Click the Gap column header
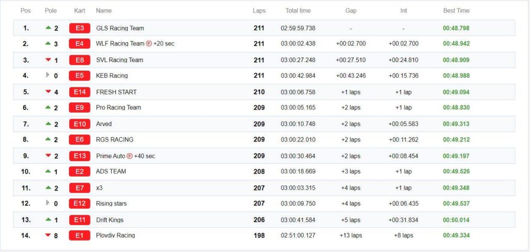This screenshot has width=530, height=252. [x=350, y=11]
